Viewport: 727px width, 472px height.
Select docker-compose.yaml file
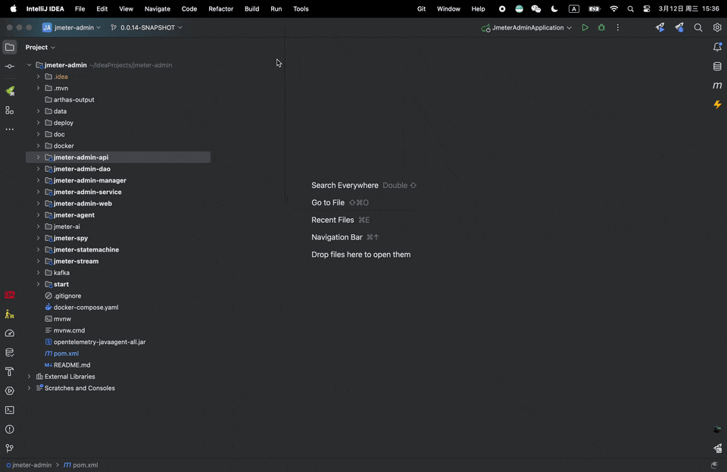(86, 308)
